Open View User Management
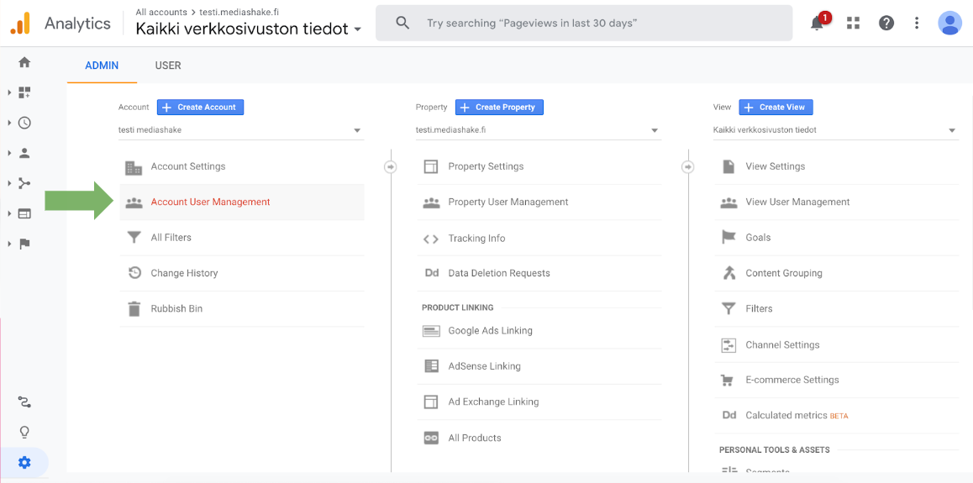973x483 pixels. click(x=837, y=202)
